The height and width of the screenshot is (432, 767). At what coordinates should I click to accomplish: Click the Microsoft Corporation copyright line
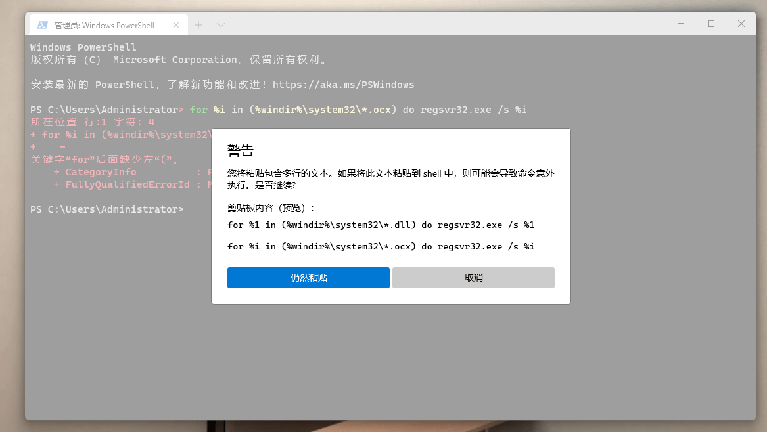click(178, 60)
